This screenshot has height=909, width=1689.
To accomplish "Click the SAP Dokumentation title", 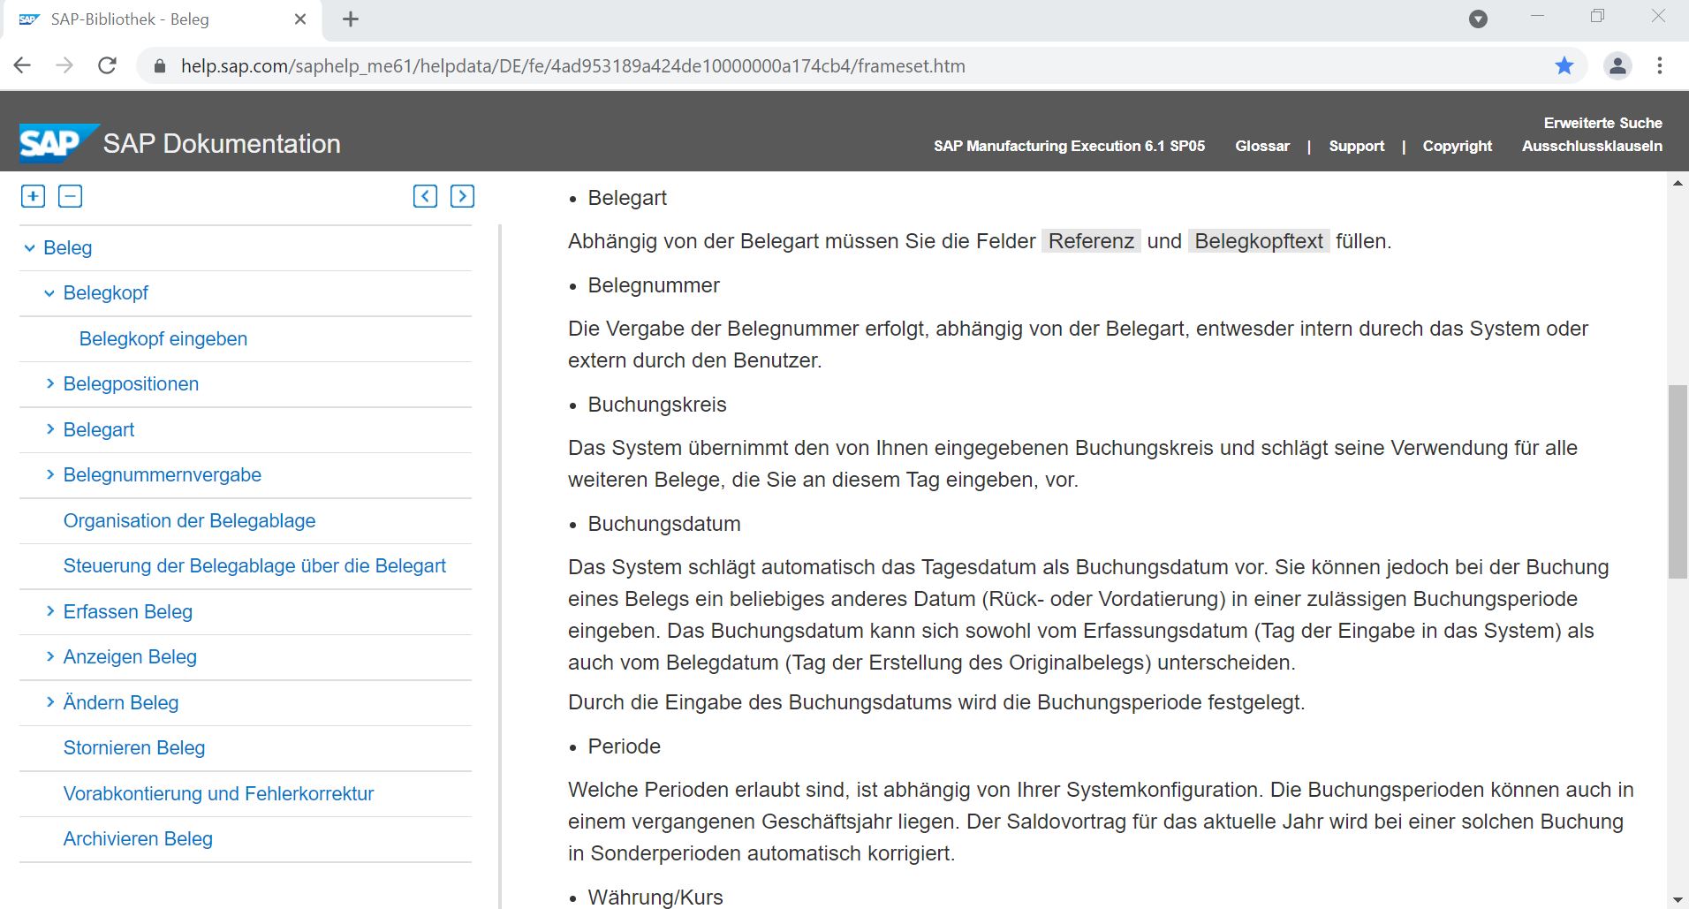I will pos(222,143).
